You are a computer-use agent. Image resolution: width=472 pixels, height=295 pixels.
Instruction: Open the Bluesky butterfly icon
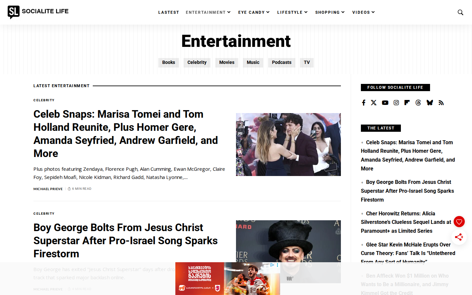click(430, 103)
